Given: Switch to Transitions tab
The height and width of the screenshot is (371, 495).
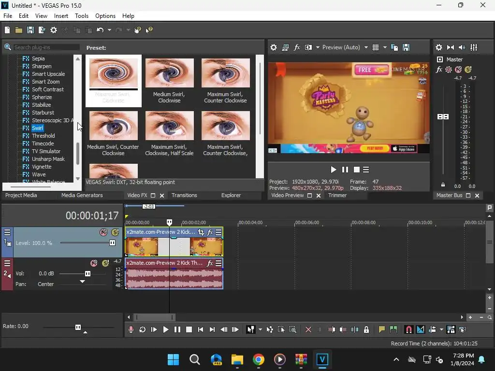Looking at the screenshot, I should click(x=184, y=195).
